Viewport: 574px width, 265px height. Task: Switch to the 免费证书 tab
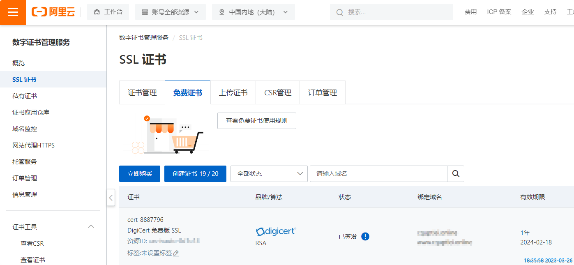pos(188,92)
